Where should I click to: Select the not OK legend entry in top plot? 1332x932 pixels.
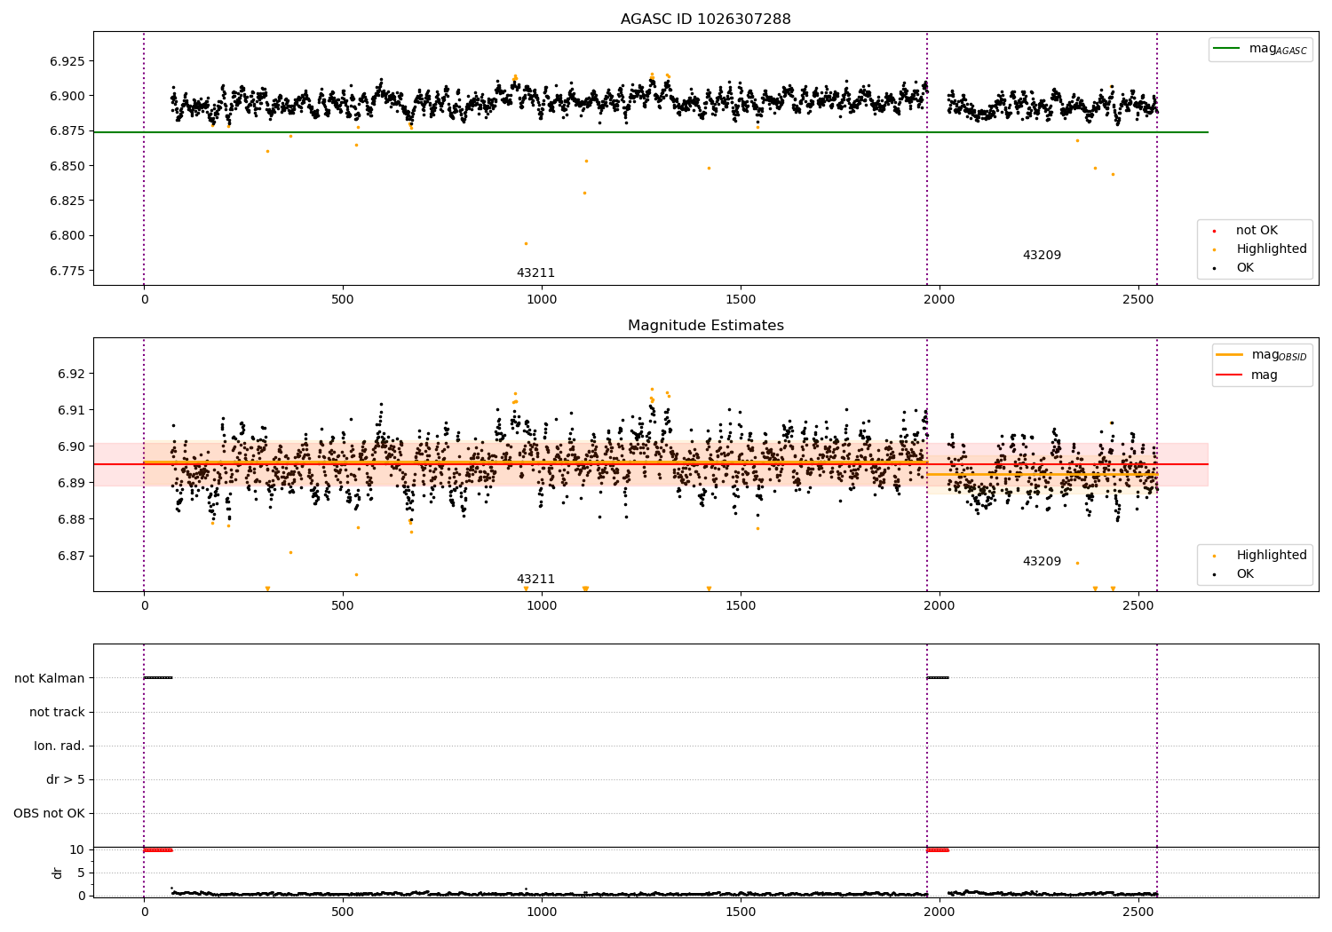(x=1257, y=231)
